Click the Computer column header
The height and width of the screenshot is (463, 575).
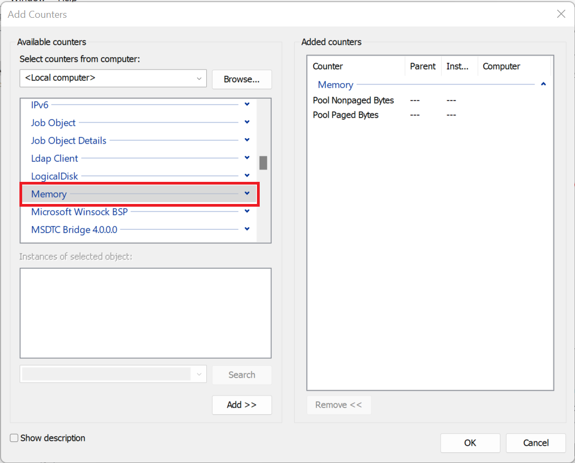[x=501, y=66]
